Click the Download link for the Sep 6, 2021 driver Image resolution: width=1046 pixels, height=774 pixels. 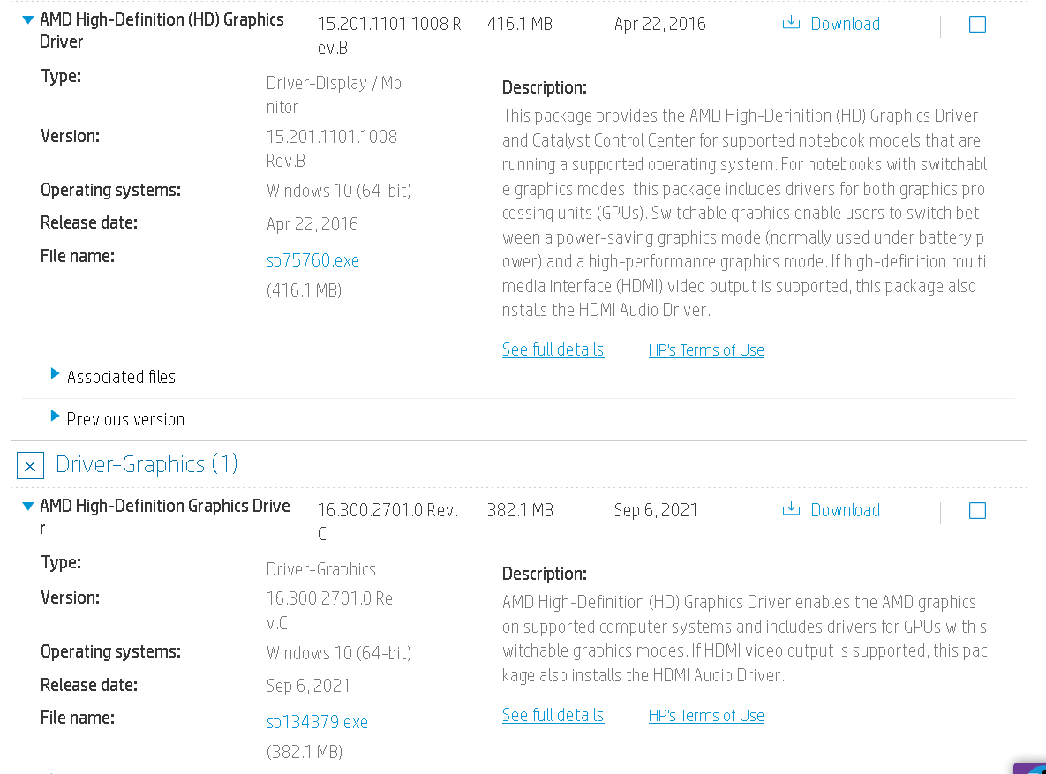[846, 510]
